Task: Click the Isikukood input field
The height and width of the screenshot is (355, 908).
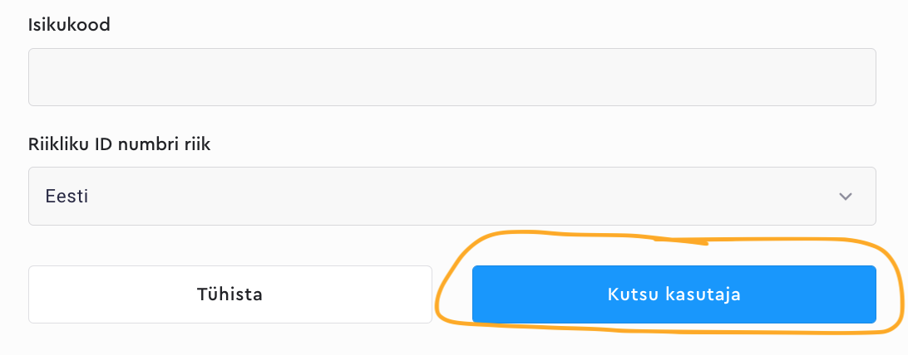Action: (452, 77)
